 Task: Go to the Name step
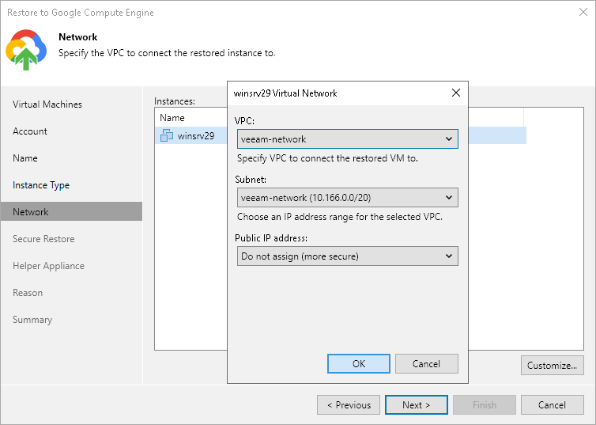[25, 158]
